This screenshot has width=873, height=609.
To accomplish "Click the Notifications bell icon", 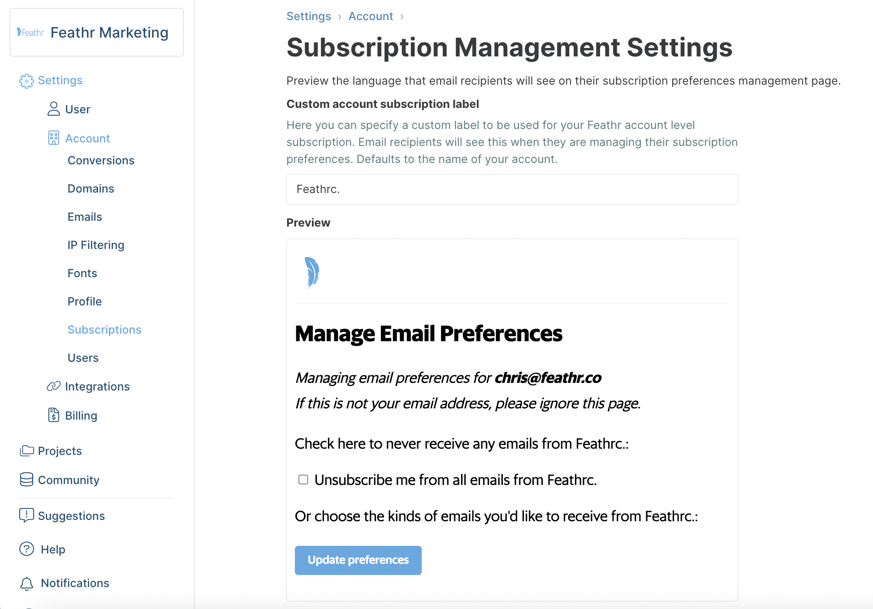I will [x=27, y=583].
